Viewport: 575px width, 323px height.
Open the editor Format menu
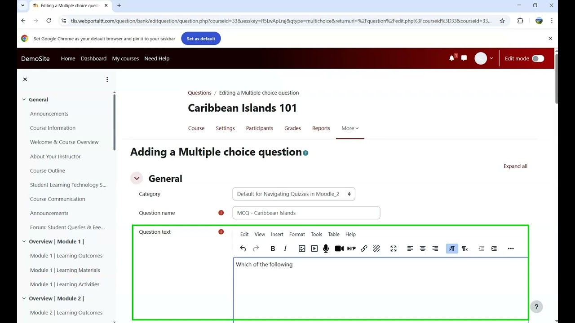tap(297, 234)
